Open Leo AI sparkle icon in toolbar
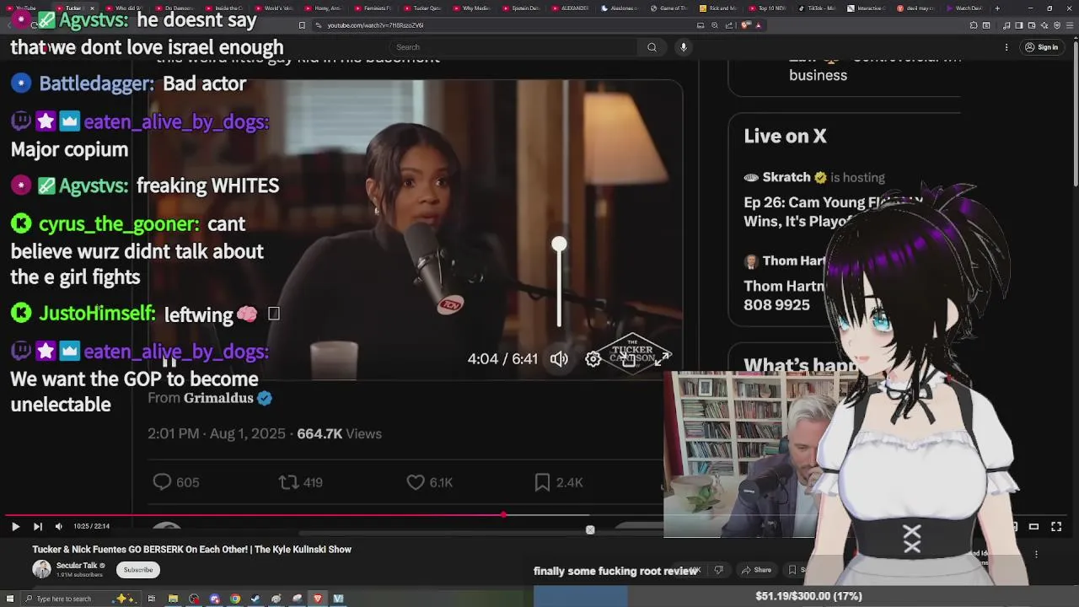Viewport: 1079px width, 607px height. (1044, 25)
